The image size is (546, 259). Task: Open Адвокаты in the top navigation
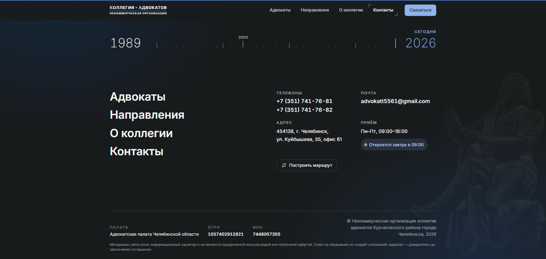coord(280,10)
